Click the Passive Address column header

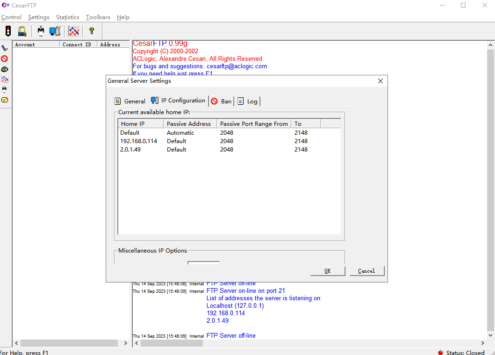[x=189, y=124]
